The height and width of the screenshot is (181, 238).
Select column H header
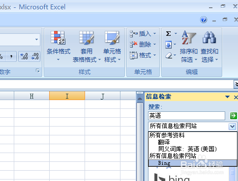pyautogui.click(x=31, y=96)
